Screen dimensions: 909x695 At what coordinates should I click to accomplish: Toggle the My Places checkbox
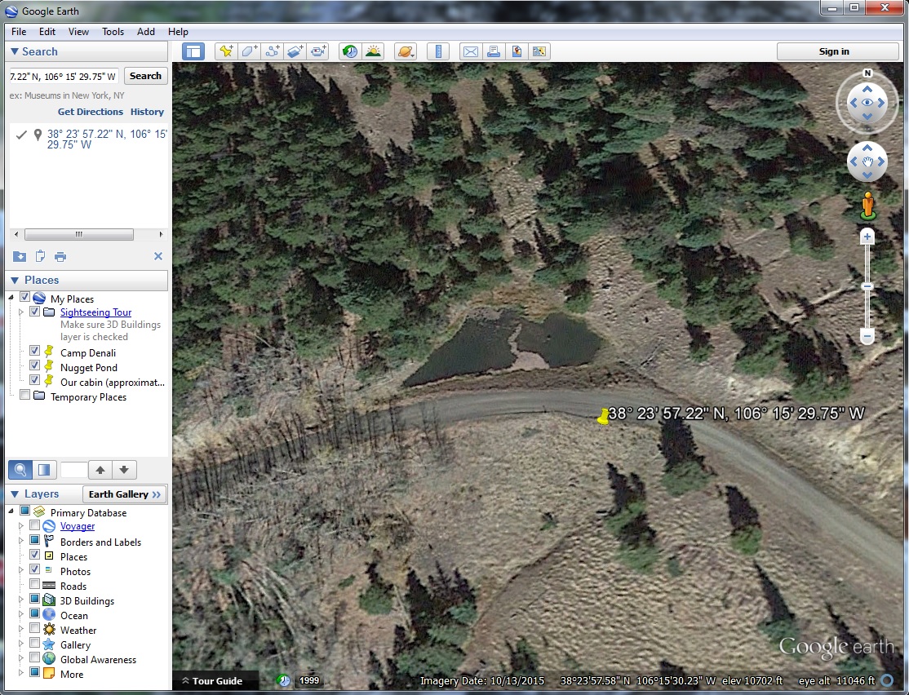tap(24, 298)
